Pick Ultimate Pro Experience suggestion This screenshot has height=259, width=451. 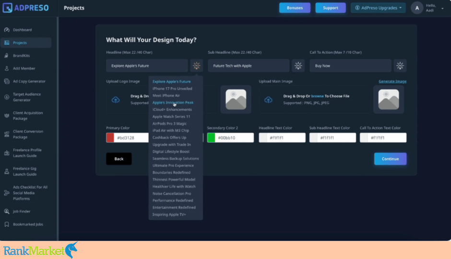[173, 165]
